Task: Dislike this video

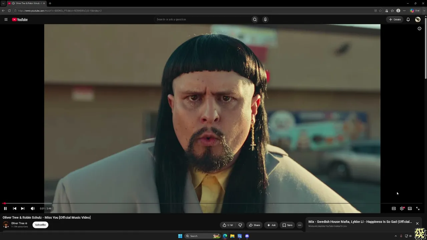Action: (x=240, y=225)
